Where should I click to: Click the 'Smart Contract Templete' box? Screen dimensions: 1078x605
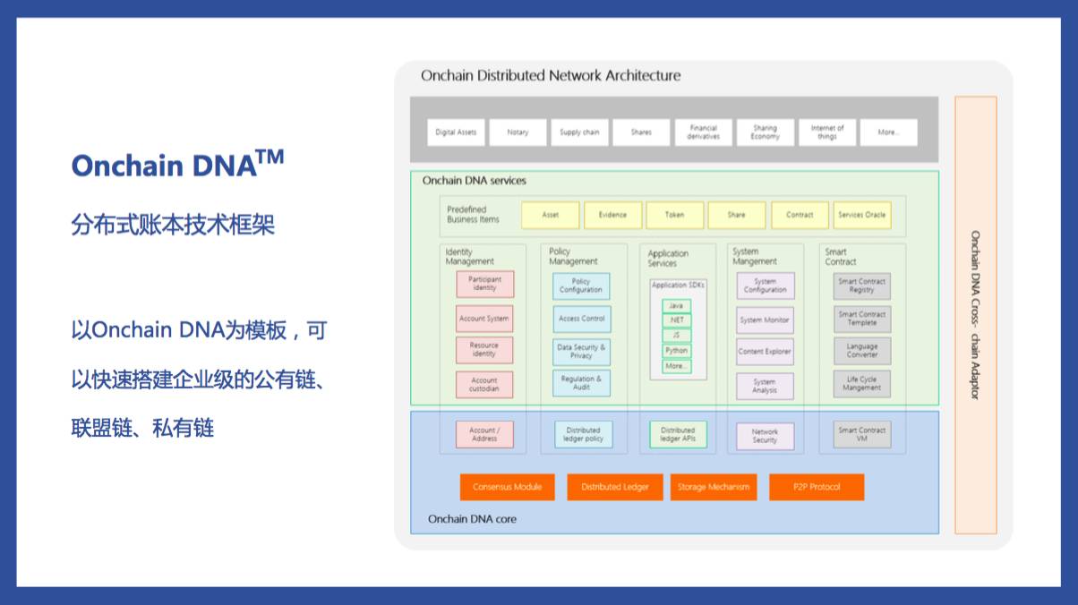(862, 319)
